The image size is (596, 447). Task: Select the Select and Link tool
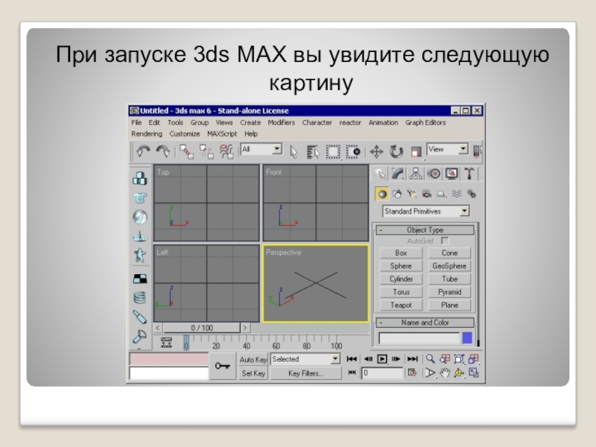(187, 151)
